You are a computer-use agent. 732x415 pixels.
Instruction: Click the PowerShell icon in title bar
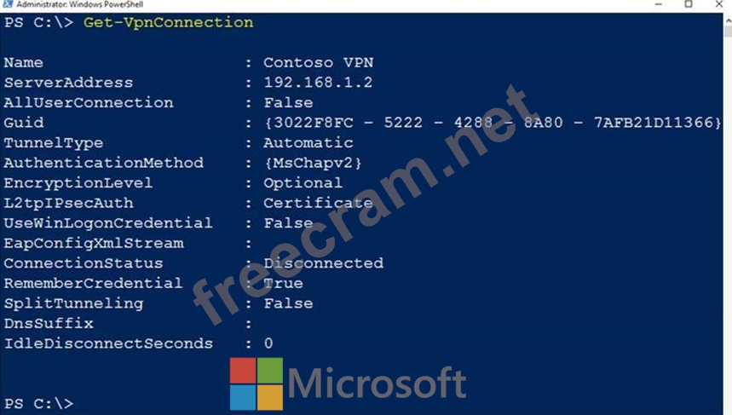tap(8, 4)
